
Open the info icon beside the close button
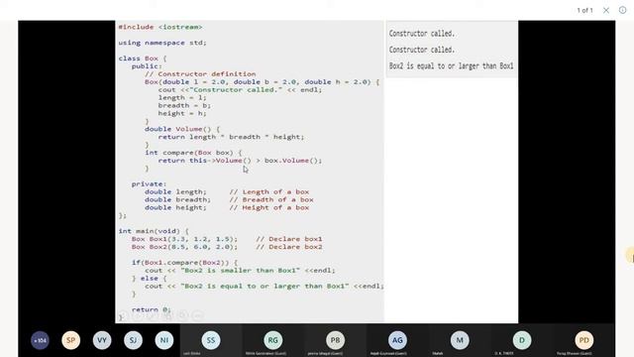click(623, 10)
